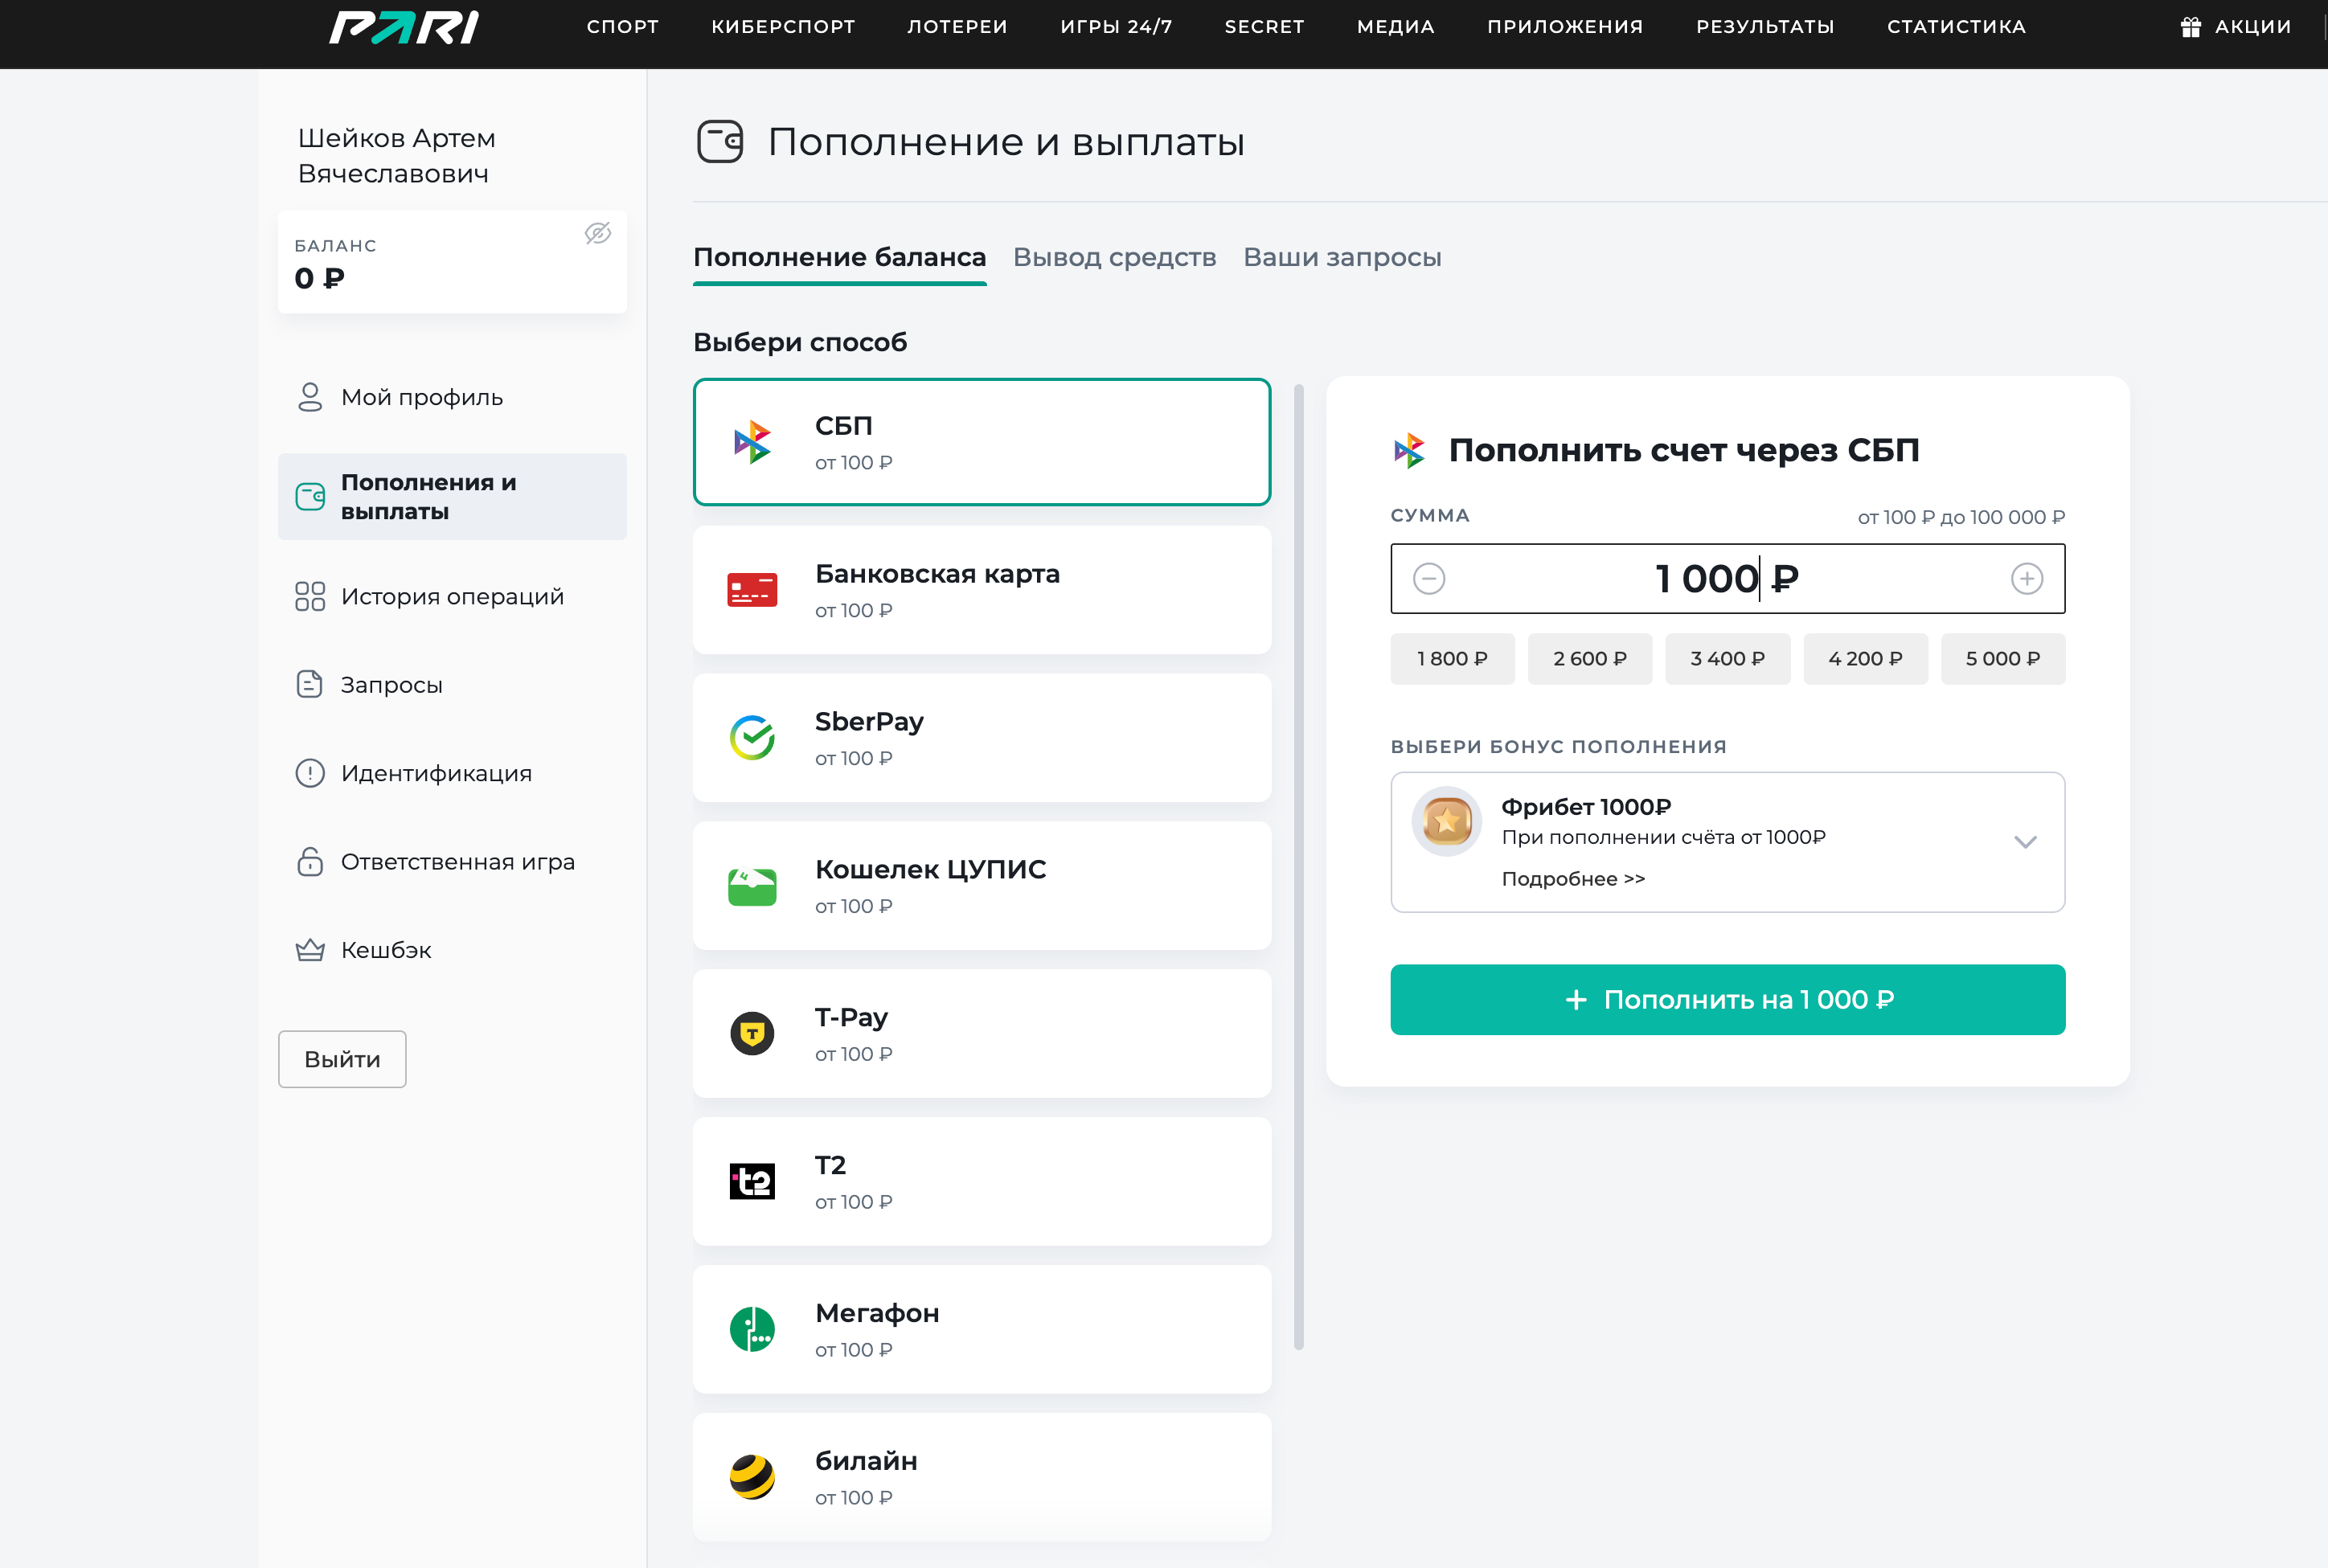Click the payment methods list scrollbar
This screenshot has width=2328, height=1568.
click(1298, 866)
